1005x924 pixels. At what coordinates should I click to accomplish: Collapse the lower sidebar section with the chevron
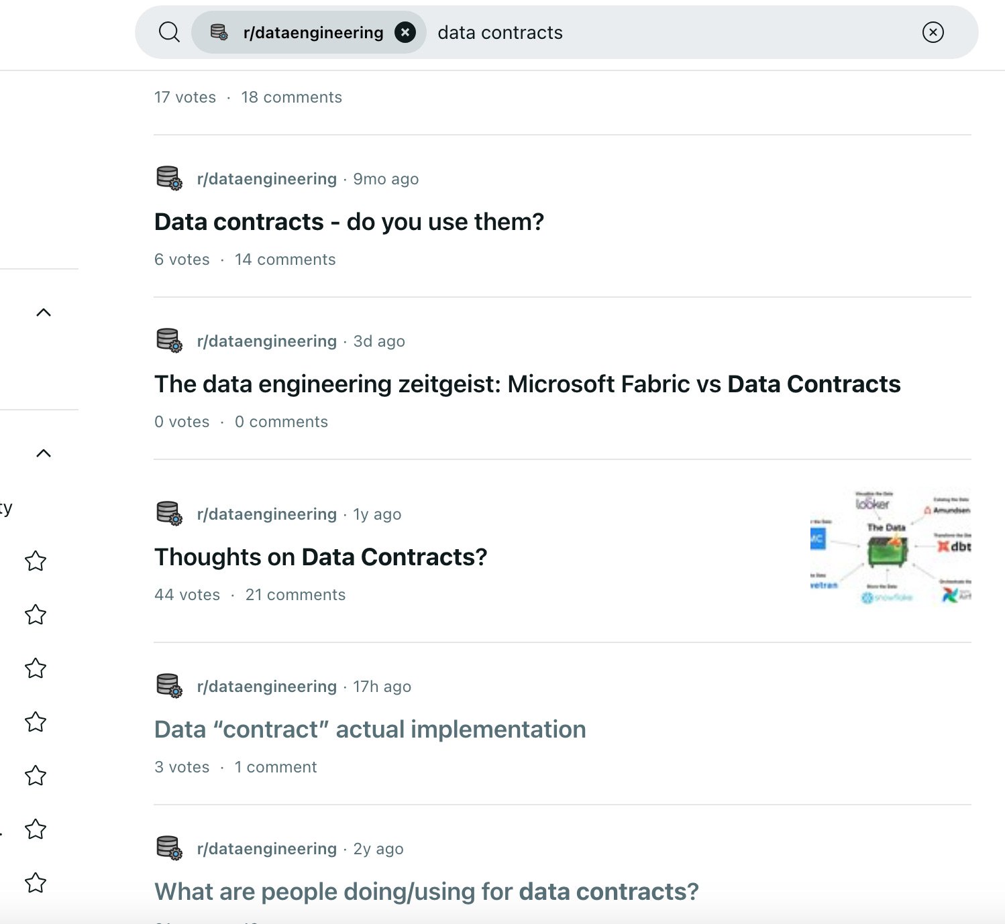44,452
